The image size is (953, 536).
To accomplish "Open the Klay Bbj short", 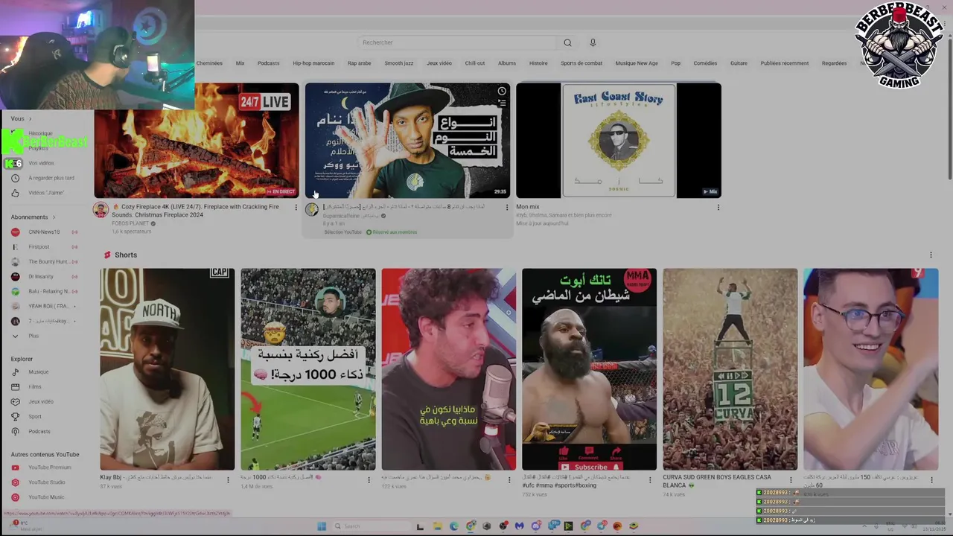I will point(168,369).
